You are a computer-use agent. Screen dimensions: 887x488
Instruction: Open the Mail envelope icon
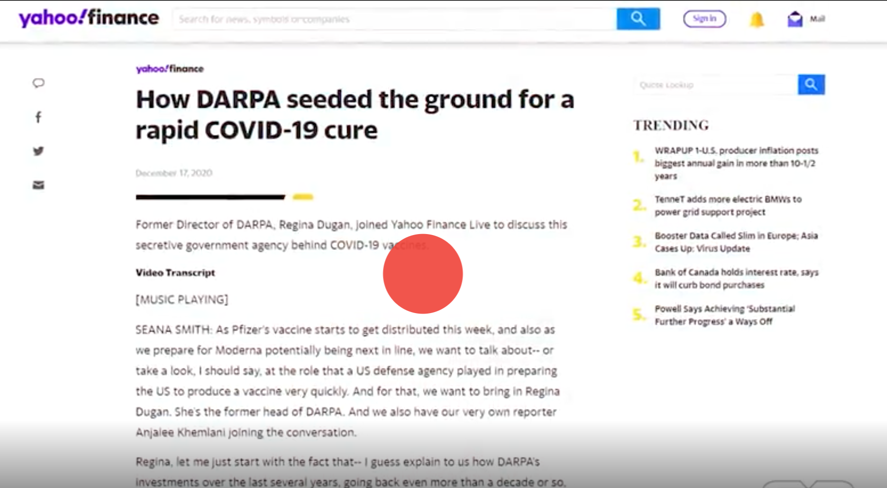point(795,19)
